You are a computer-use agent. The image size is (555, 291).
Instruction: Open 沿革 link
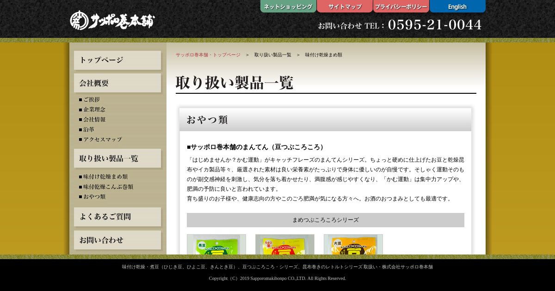[x=86, y=129]
